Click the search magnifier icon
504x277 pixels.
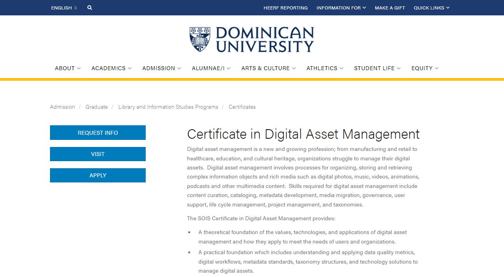click(90, 7)
